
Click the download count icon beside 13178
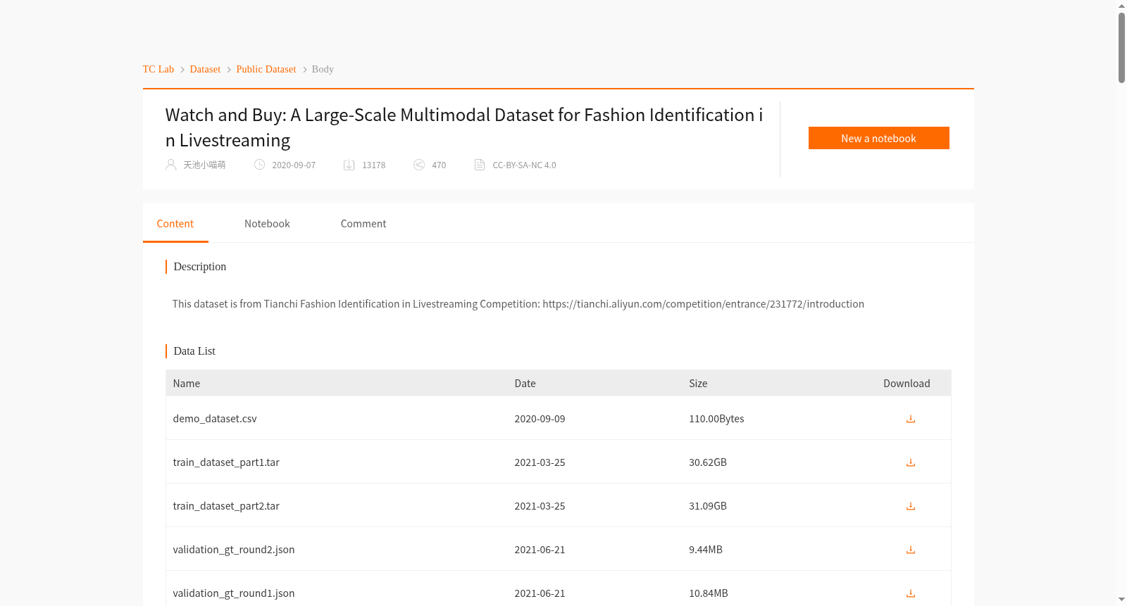click(349, 165)
